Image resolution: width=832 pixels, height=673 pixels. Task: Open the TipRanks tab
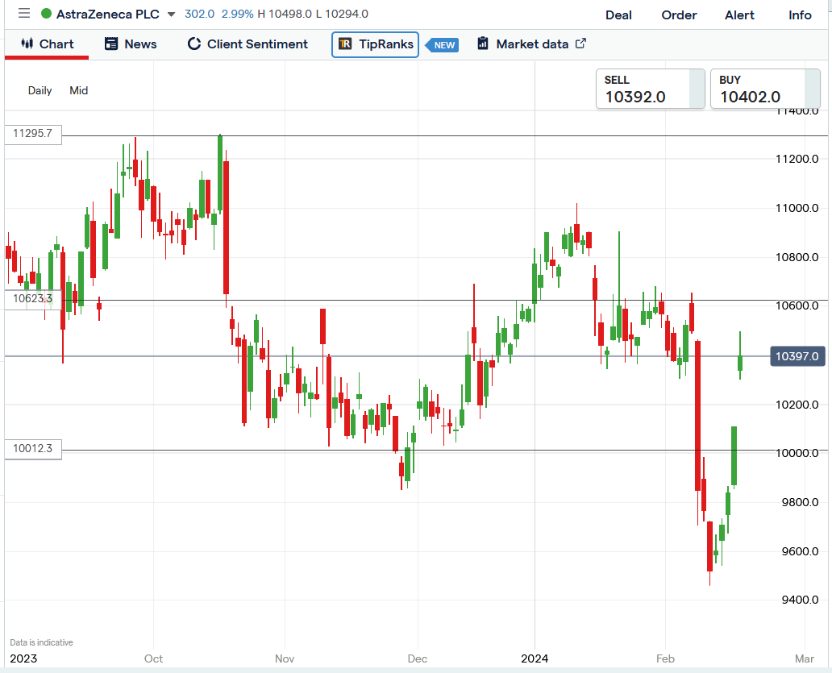click(x=375, y=44)
